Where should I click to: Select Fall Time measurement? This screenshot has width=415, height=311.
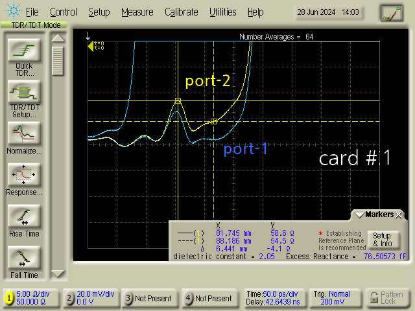point(24,258)
